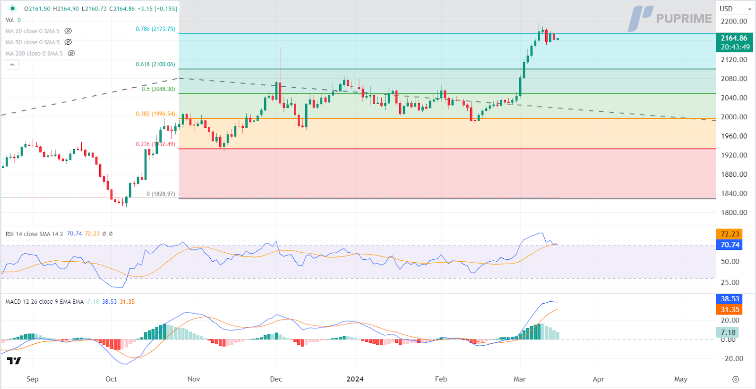
Task: Select the RSI 14 close indicator title
Action: pos(34,234)
